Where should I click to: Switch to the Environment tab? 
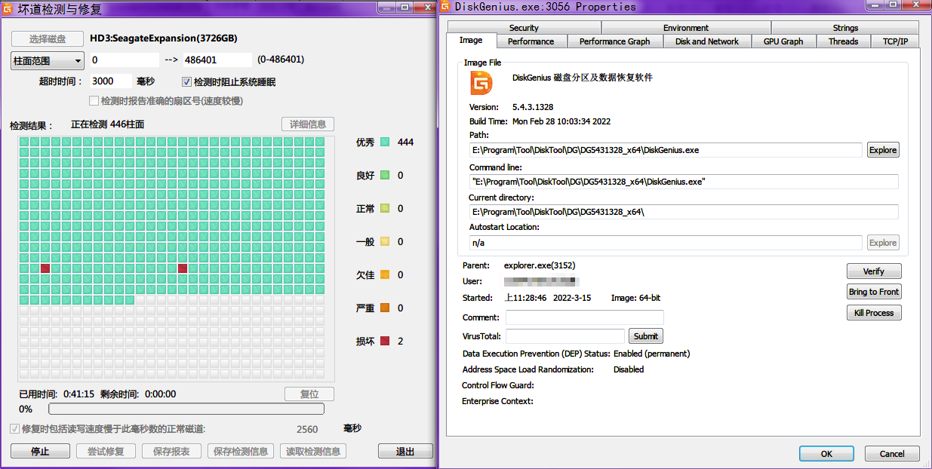686,28
